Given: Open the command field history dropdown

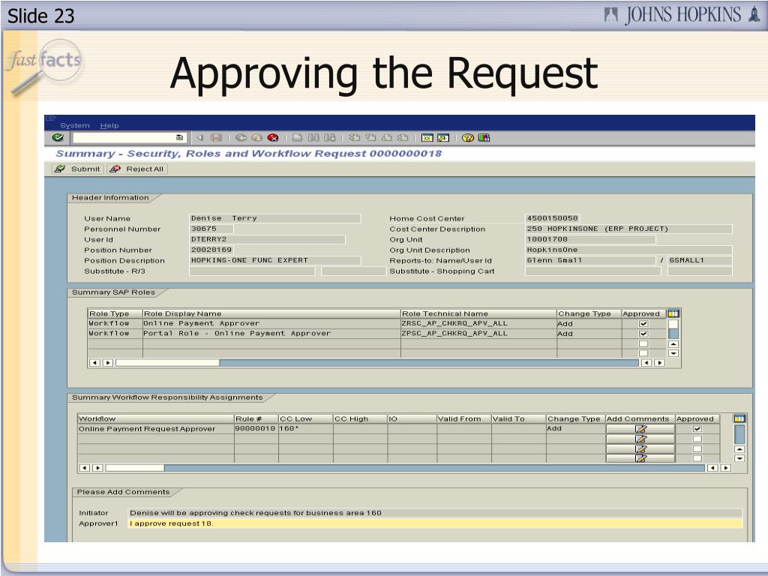Looking at the screenshot, I should [x=179, y=138].
